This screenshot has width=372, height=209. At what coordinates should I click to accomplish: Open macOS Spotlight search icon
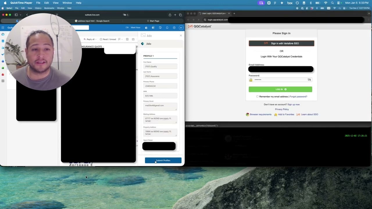(332, 3)
